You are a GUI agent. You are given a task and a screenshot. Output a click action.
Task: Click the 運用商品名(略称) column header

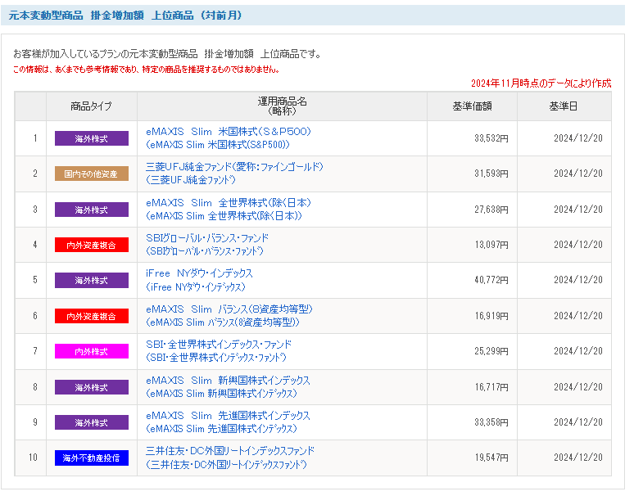pos(283,106)
